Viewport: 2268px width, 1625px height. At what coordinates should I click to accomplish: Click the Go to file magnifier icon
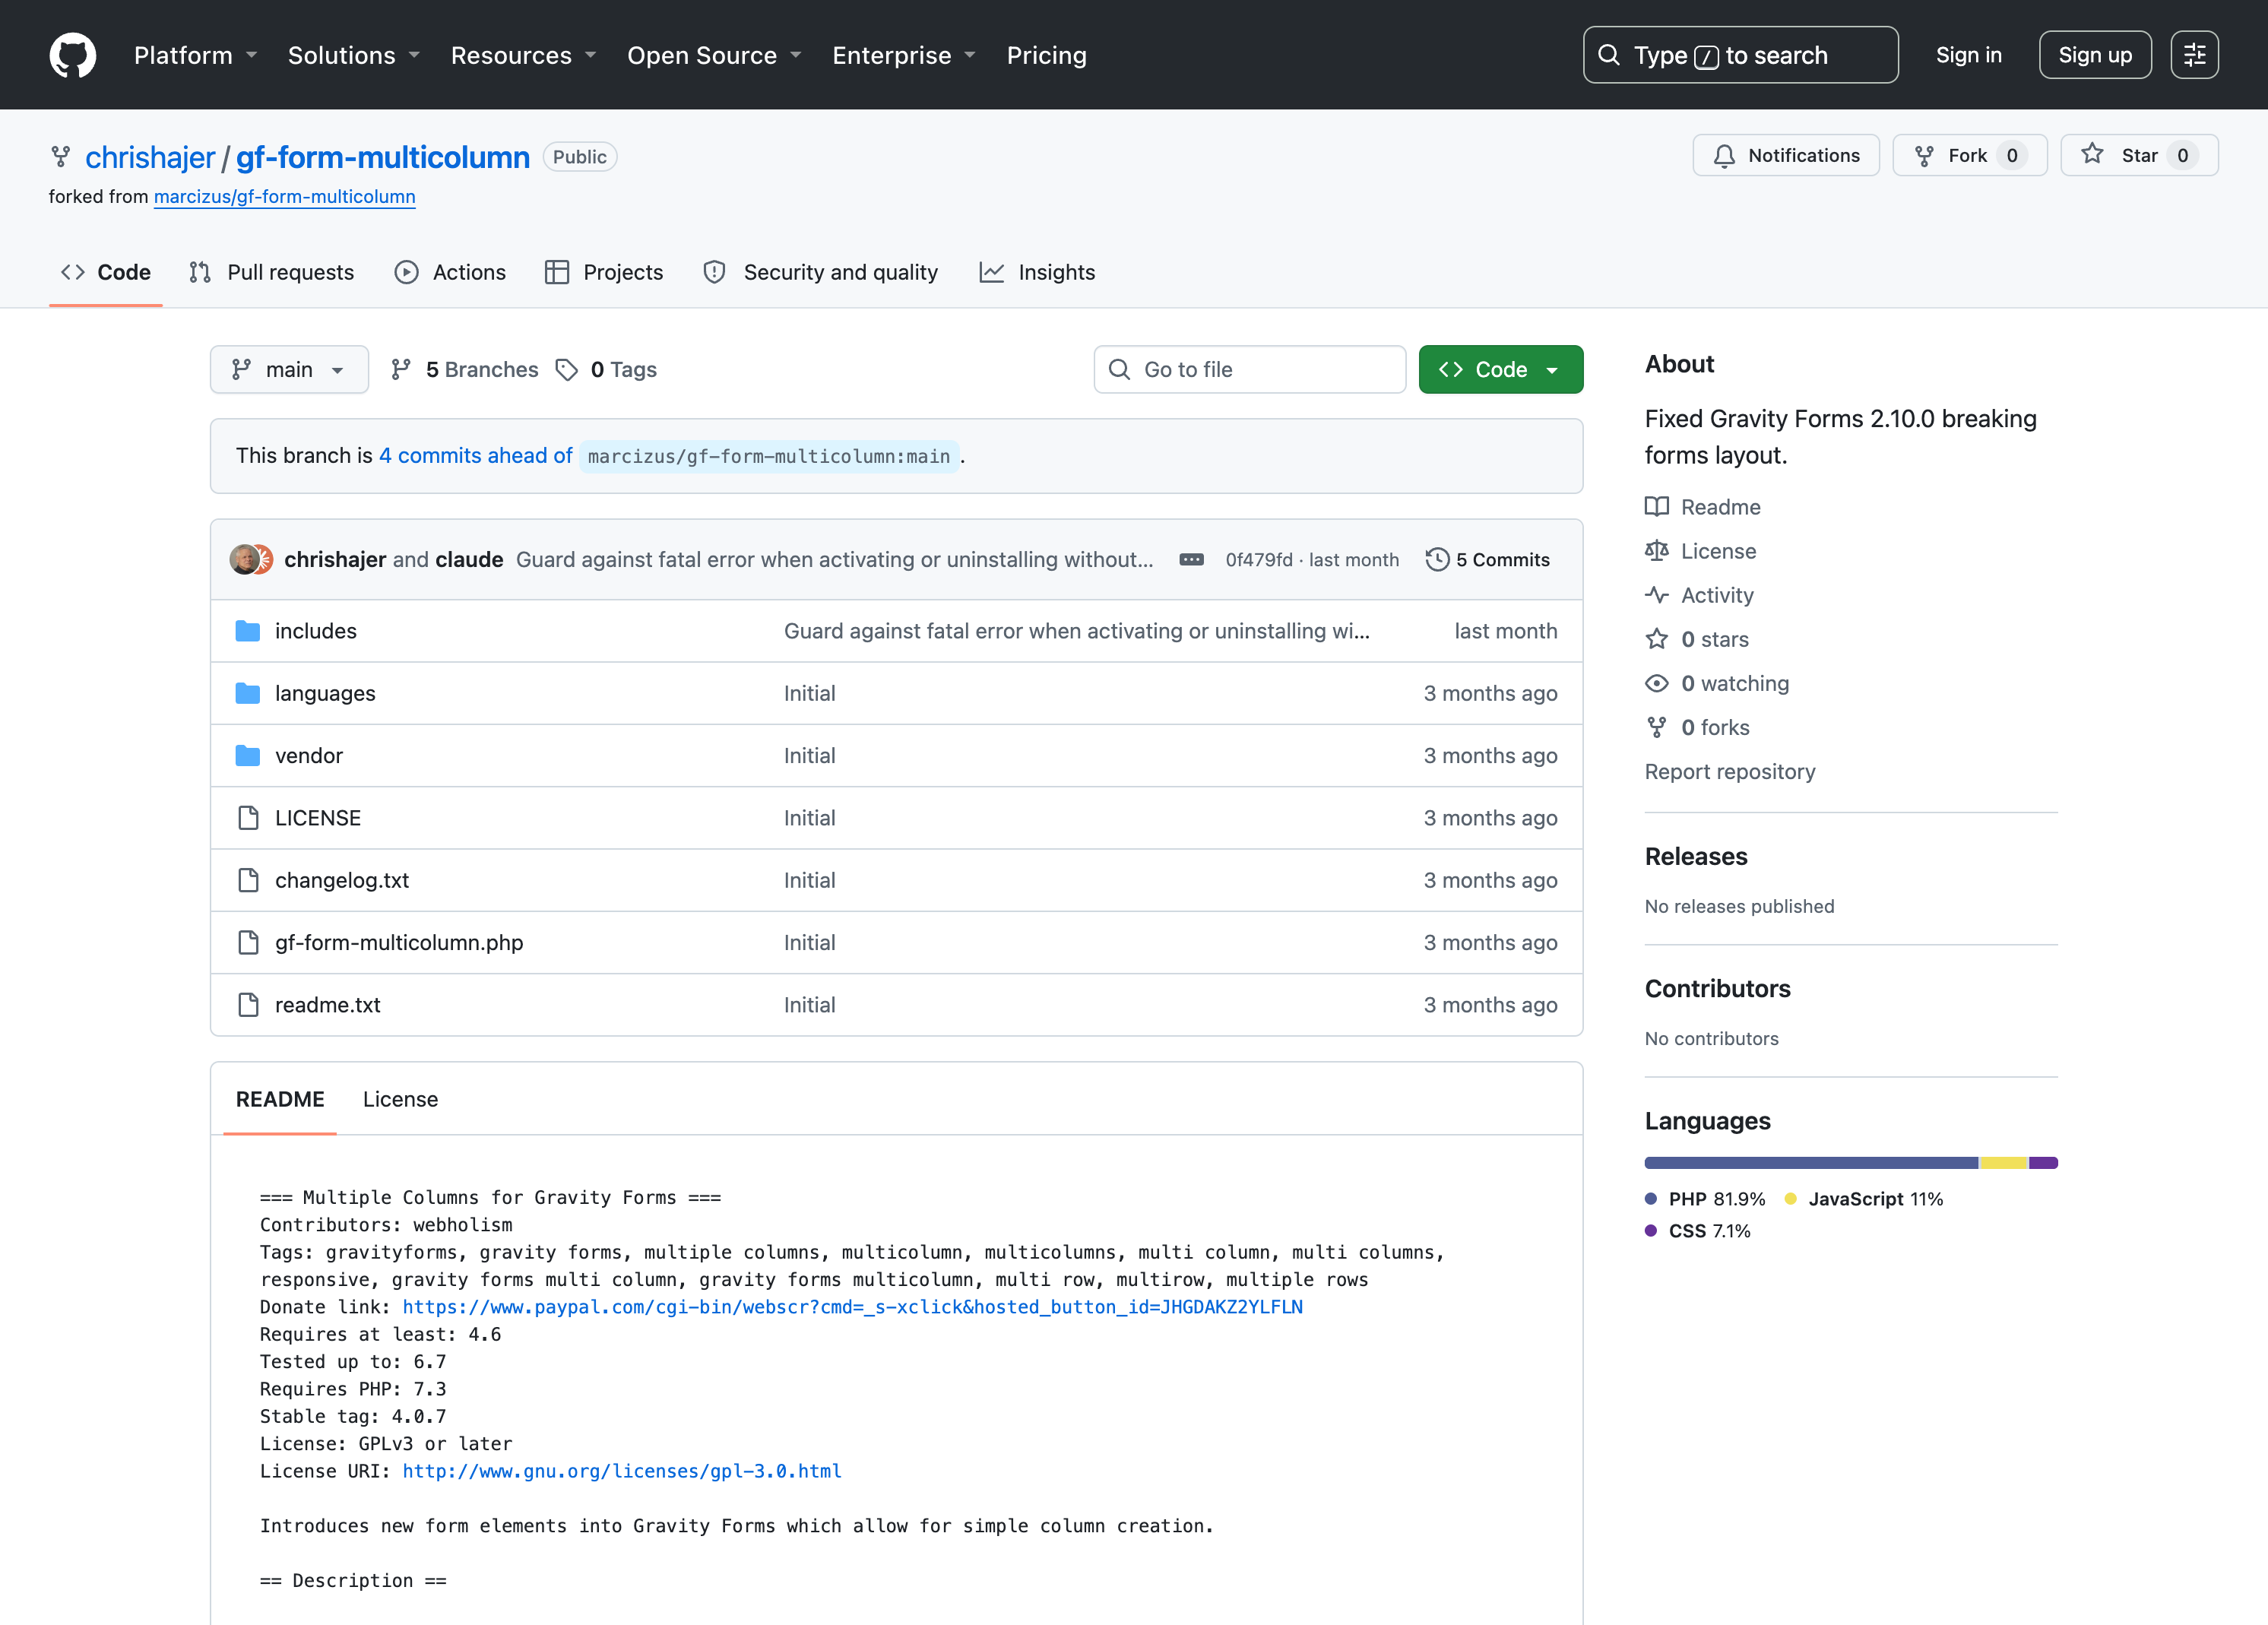1120,370
